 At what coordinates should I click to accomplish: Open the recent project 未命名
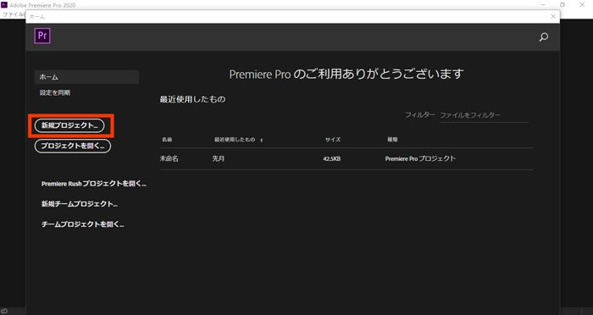tap(169, 159)
